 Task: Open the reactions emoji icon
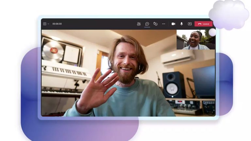(x=156, y=24)
